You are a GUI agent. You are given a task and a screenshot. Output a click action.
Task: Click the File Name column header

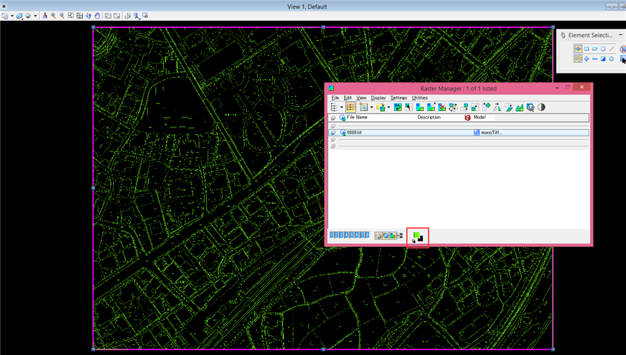click(357, 117)
